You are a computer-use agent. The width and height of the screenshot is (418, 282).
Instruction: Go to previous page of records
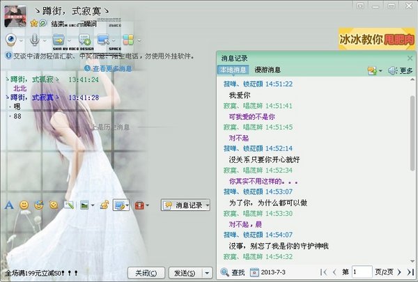(x=334, y=272)
